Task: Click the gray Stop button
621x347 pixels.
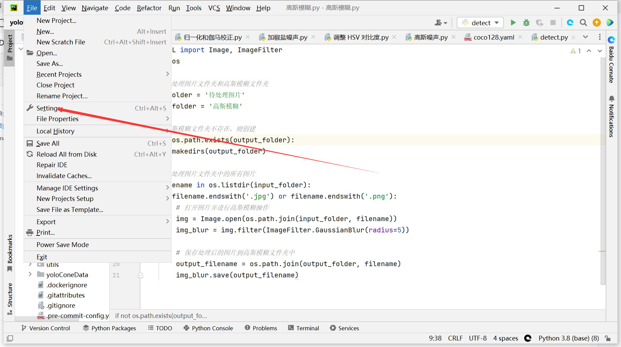Action: click(x=553, y=23)
